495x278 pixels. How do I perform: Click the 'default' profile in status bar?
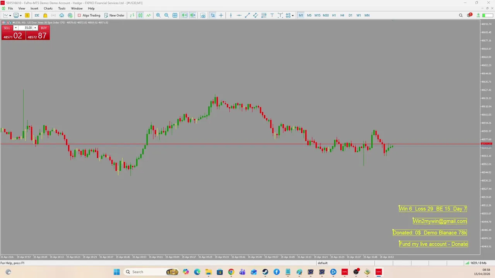[323, 263]
